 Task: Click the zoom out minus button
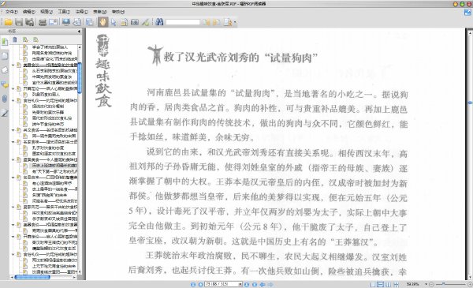431,284
